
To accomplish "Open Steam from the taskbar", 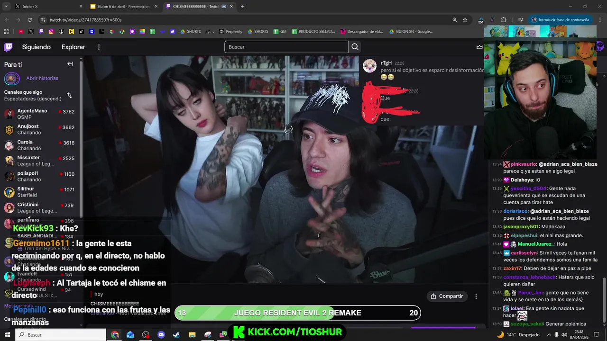I will [x=176, y=335].
